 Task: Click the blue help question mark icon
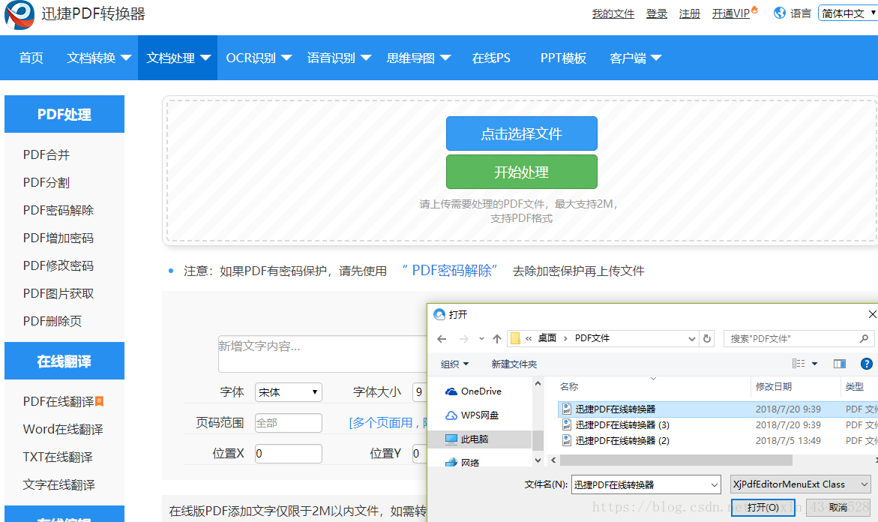click(x=866, y=364)
